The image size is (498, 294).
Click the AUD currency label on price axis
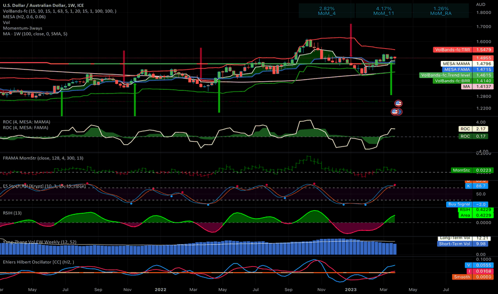[480, 4]
